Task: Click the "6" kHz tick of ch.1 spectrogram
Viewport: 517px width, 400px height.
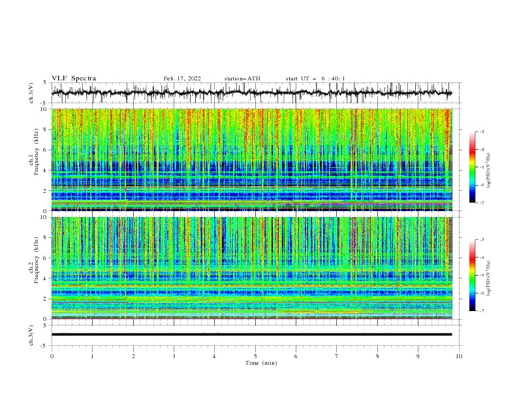Action: [x=46, y=150]
